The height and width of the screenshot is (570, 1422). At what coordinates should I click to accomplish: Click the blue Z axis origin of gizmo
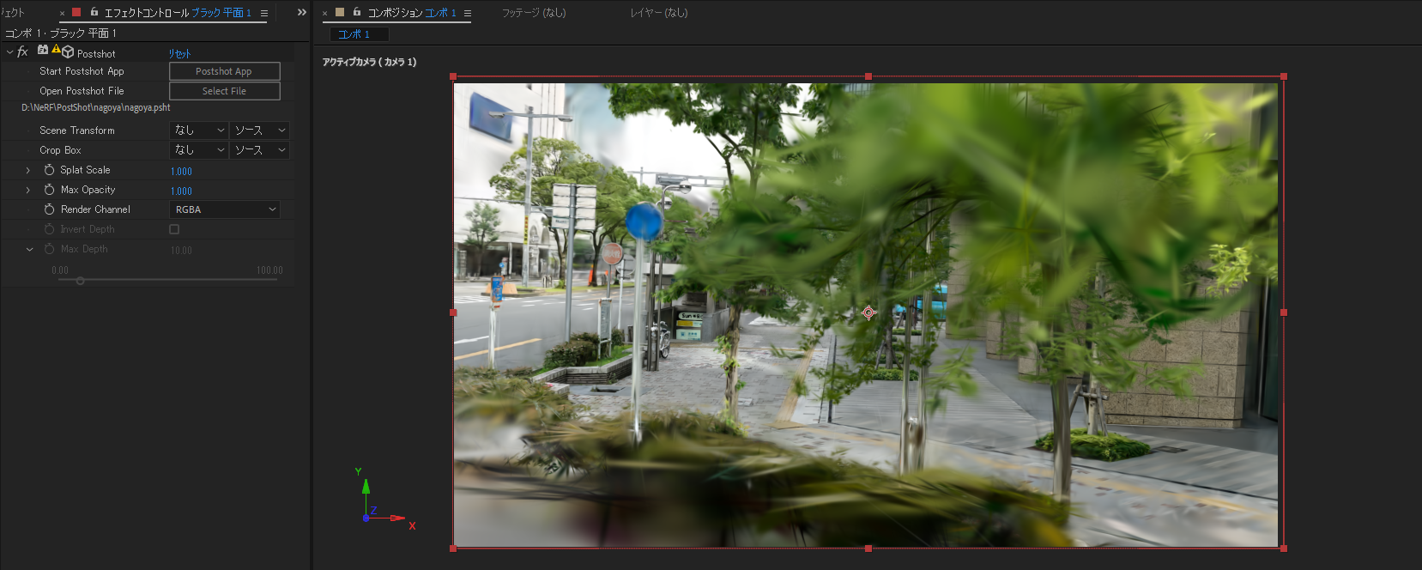[x=366, y=518]
